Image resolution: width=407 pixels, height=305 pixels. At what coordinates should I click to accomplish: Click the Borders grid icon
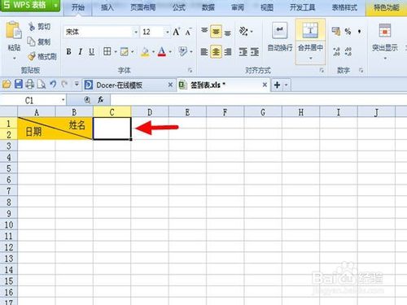[x=107, y=51]
